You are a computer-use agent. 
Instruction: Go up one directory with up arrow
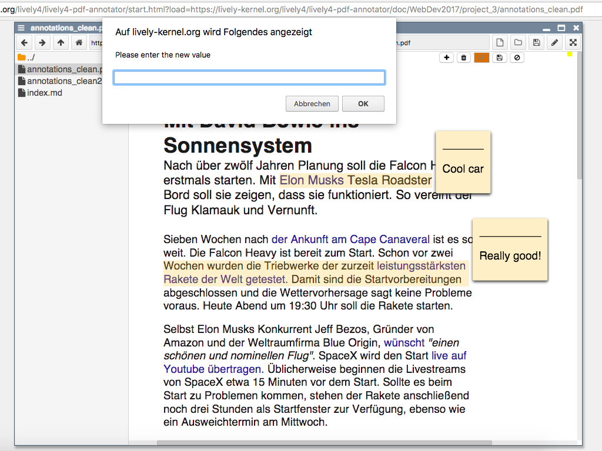coord(61,43)
